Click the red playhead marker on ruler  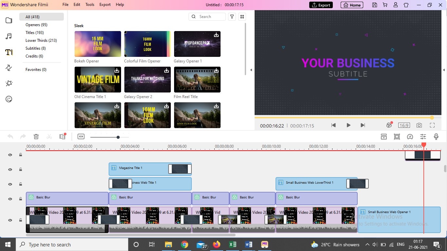pyautogui.click(x=424, y=145)
